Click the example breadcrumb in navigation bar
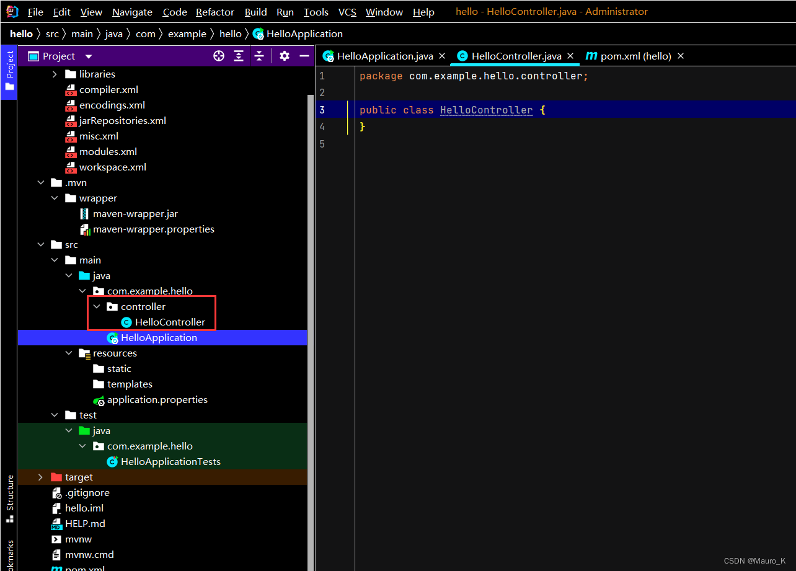 tap(187, 34)
